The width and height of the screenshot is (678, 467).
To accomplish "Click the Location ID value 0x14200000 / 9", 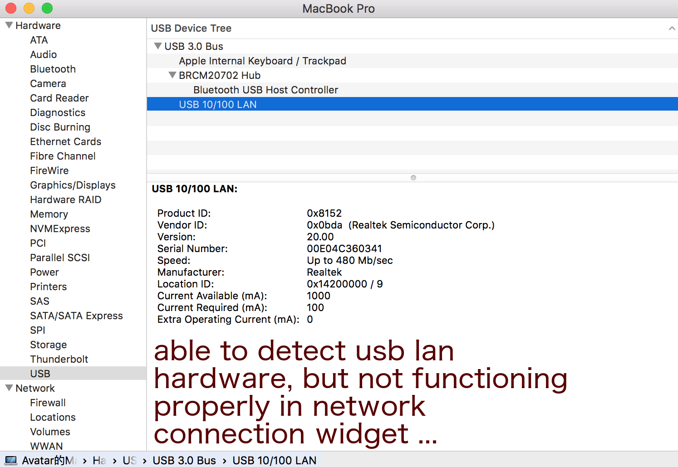I will [x=345, y=284].
